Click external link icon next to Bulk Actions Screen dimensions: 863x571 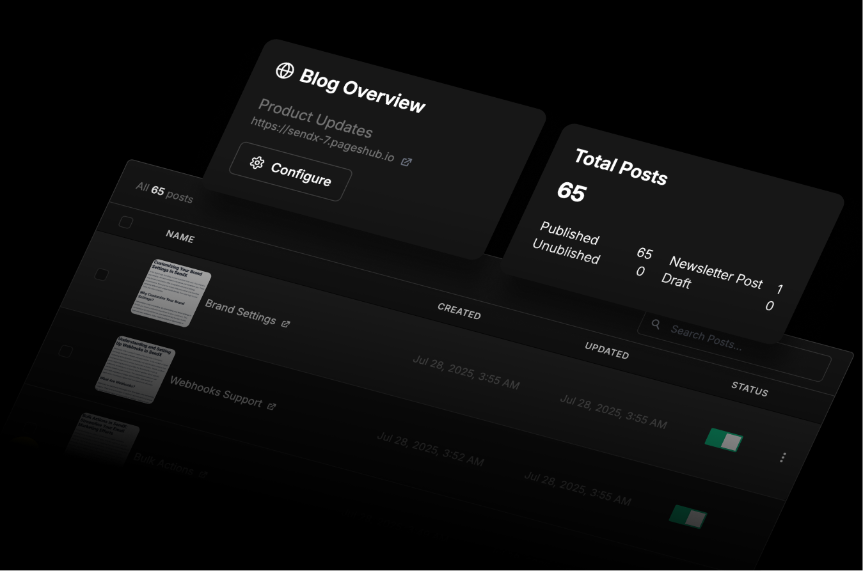tap(203, 474)
